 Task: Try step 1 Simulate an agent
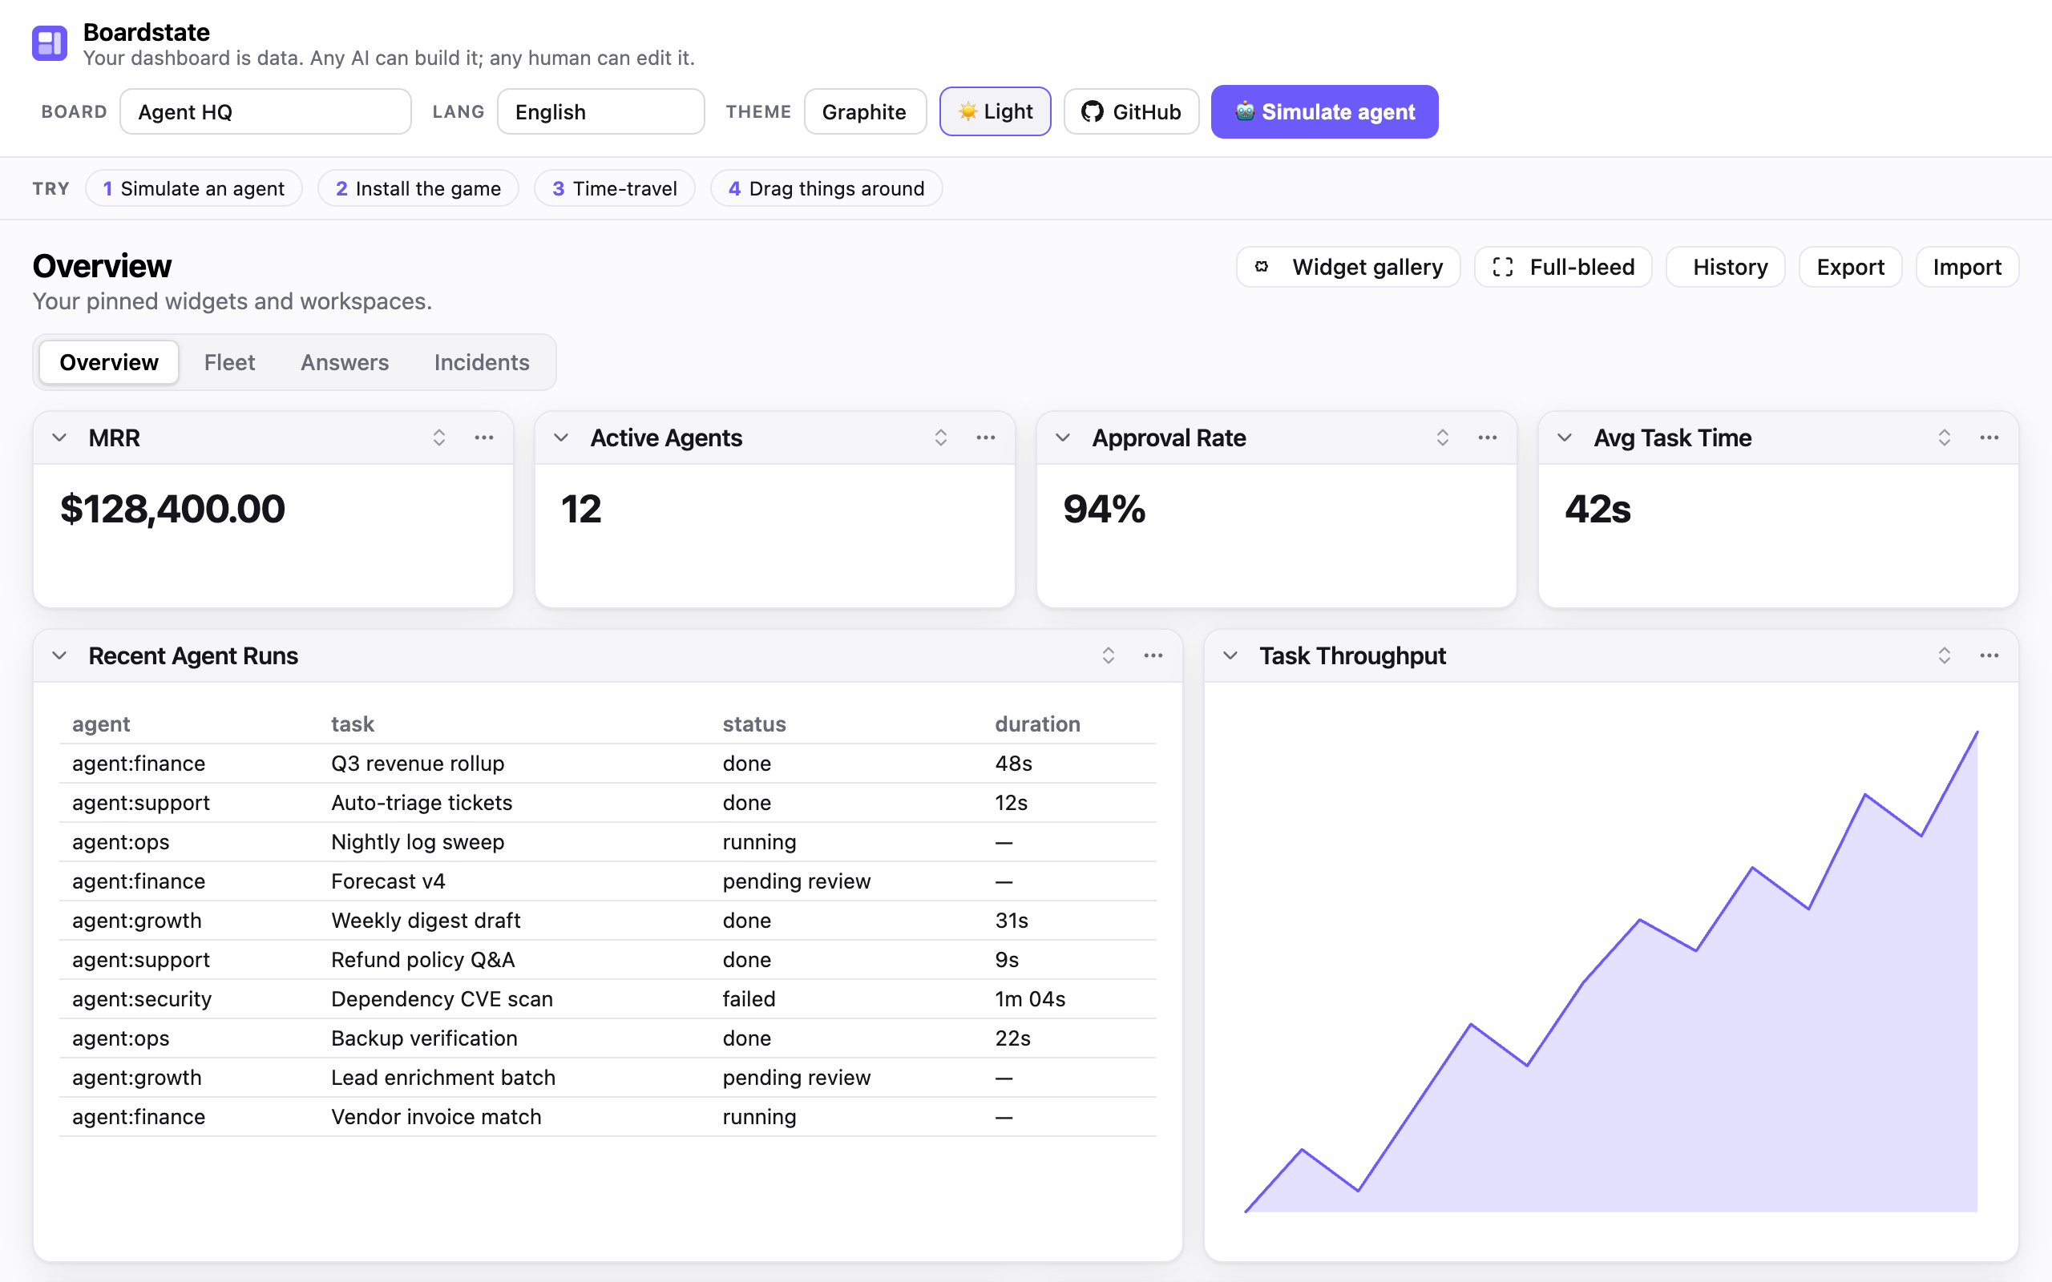[193, 188]
